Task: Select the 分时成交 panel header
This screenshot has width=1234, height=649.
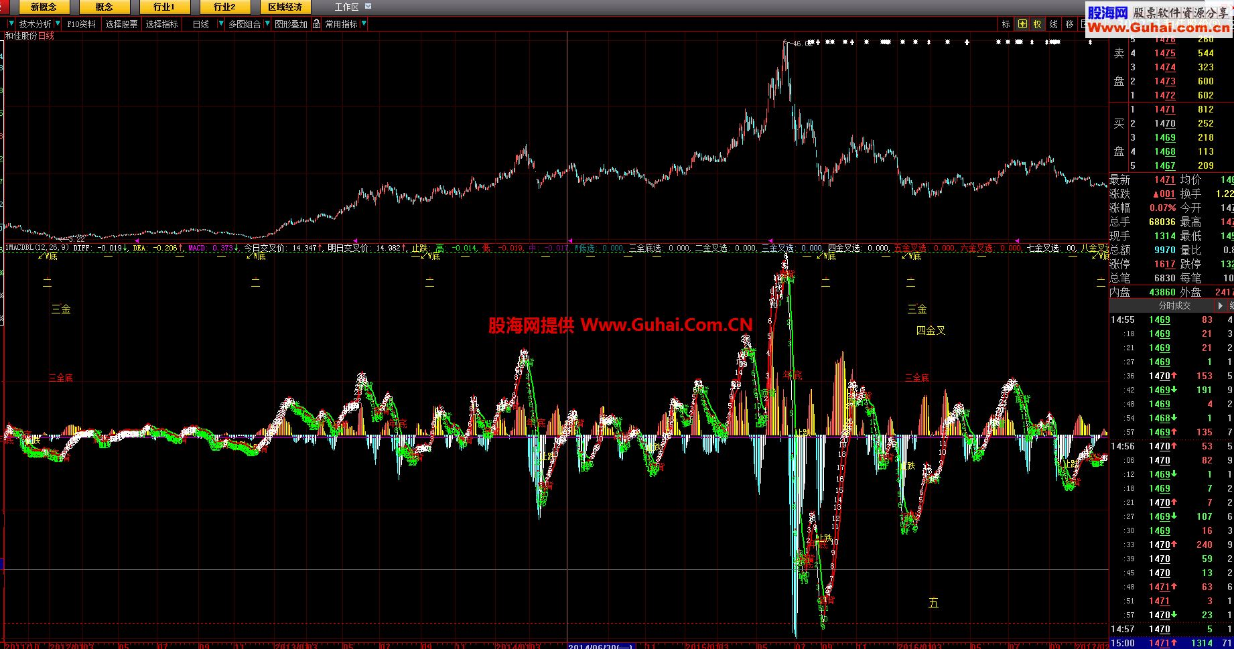Action: coord(1175,305)
